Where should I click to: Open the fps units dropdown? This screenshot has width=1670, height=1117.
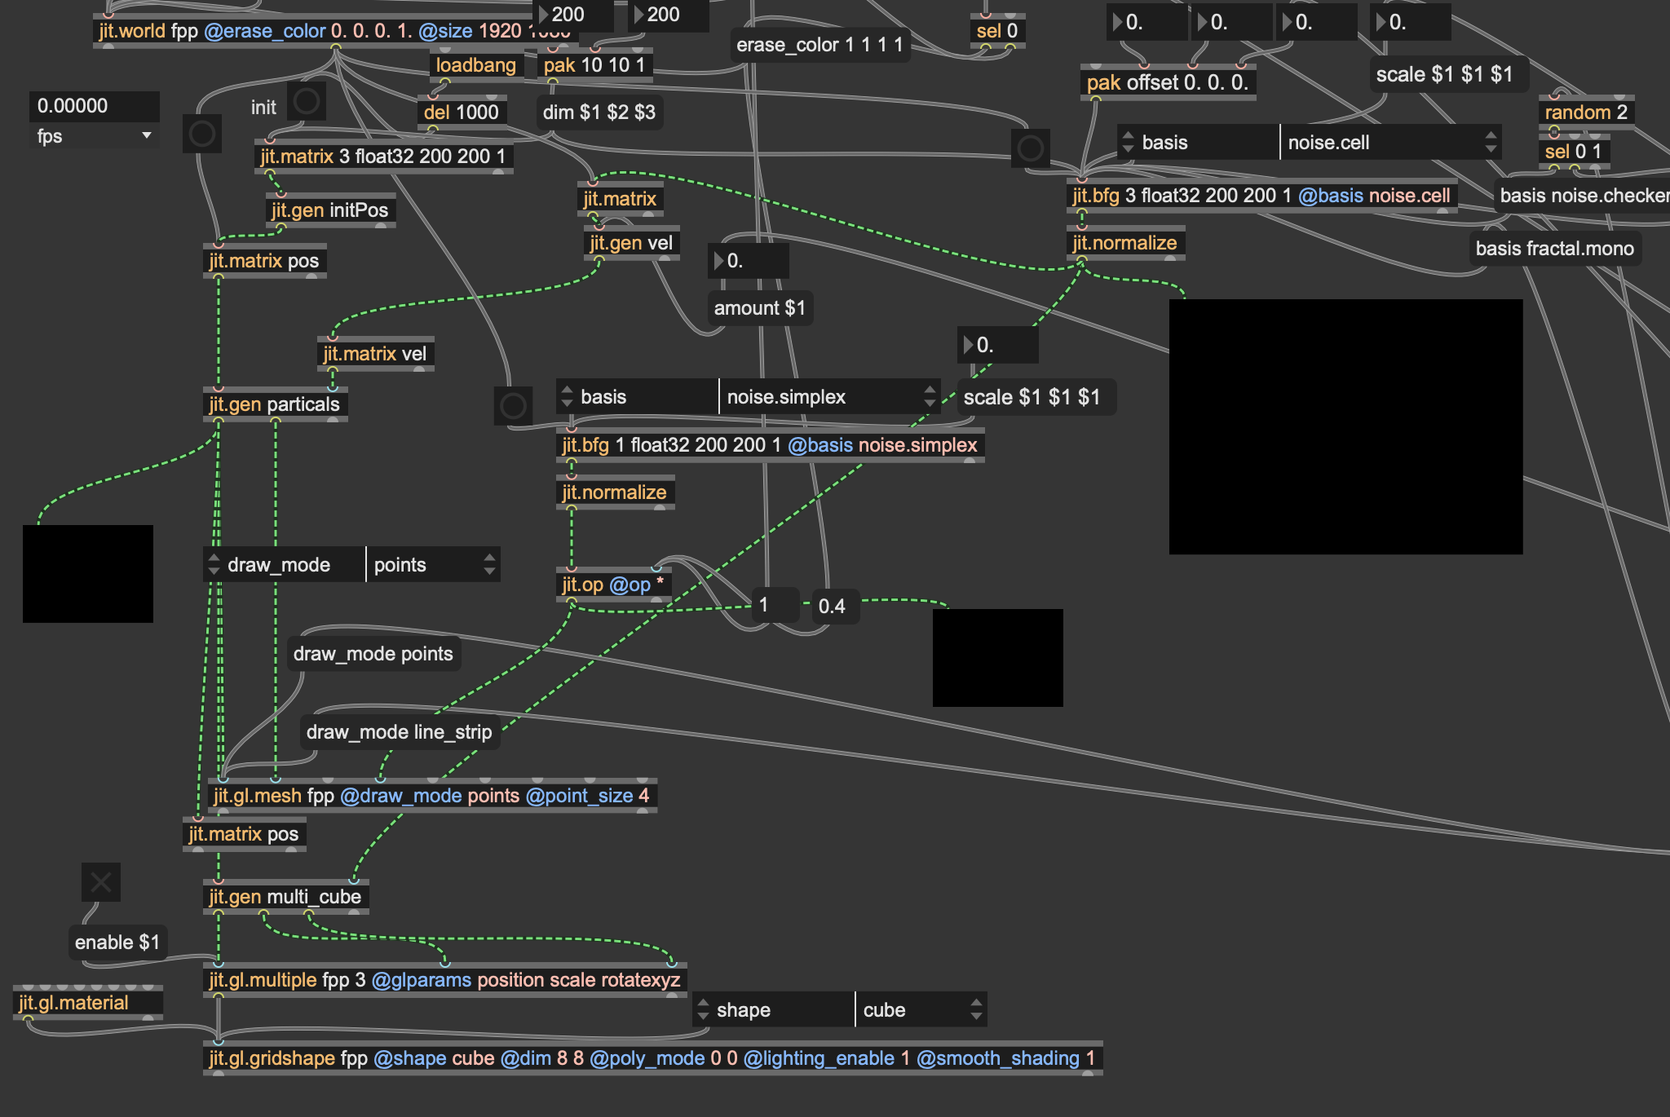(x=95, y=136)
